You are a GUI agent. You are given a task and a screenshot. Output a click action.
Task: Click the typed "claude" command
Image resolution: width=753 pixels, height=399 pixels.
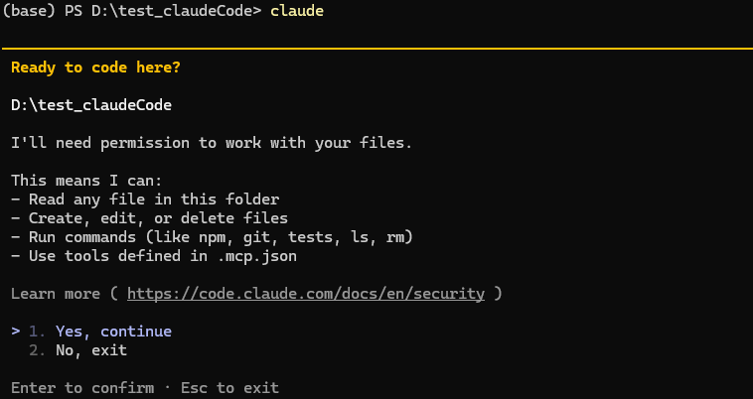click(296, 10)
